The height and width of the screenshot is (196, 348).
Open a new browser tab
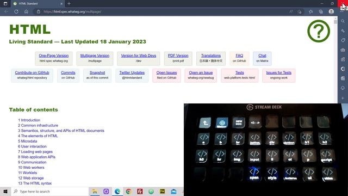pos(69,4)
